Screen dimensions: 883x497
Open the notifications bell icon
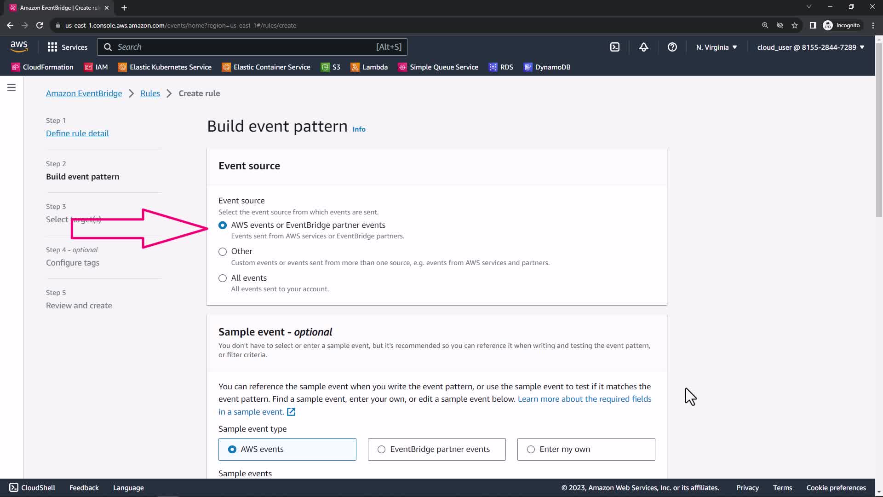(643, 47)
